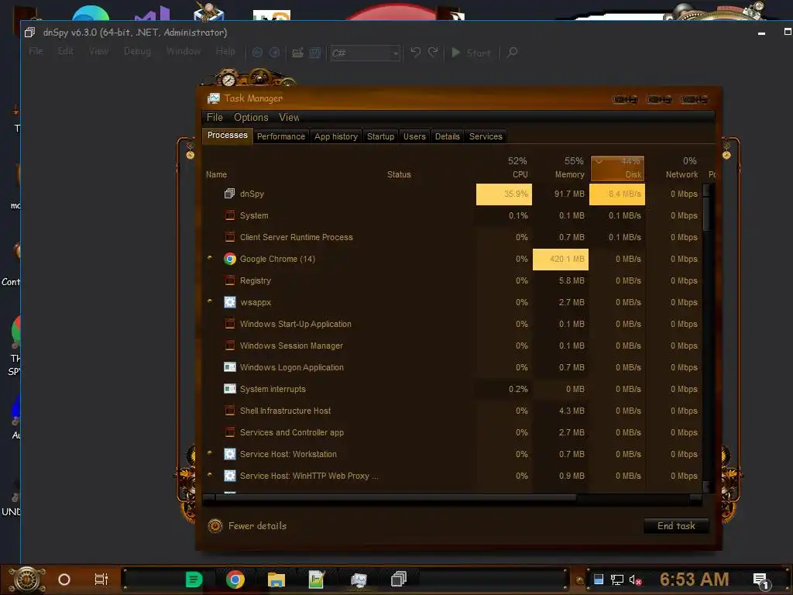Click the search magnifier in dnSpy toolbar
The height and width of the screenshot is (595, 793).
[512, 52]
